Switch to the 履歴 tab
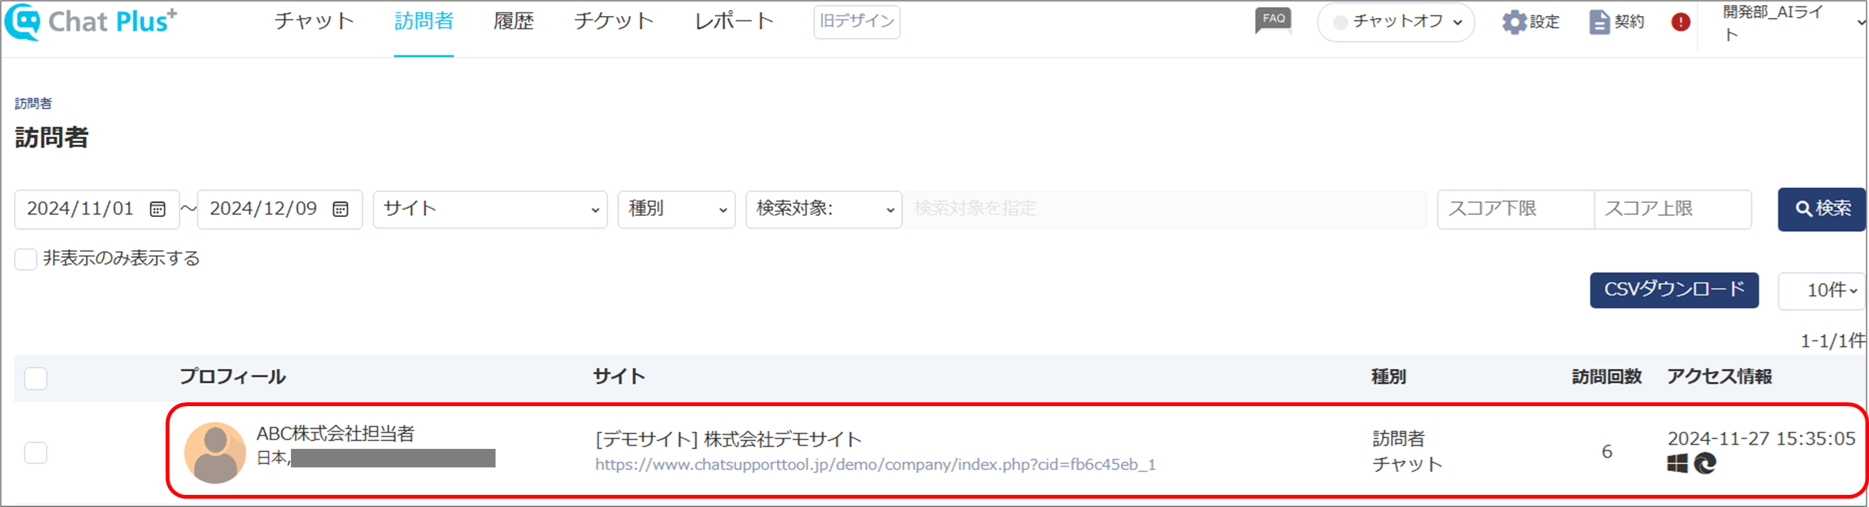Screen dimensions: 1869x507 coord(513,22)
